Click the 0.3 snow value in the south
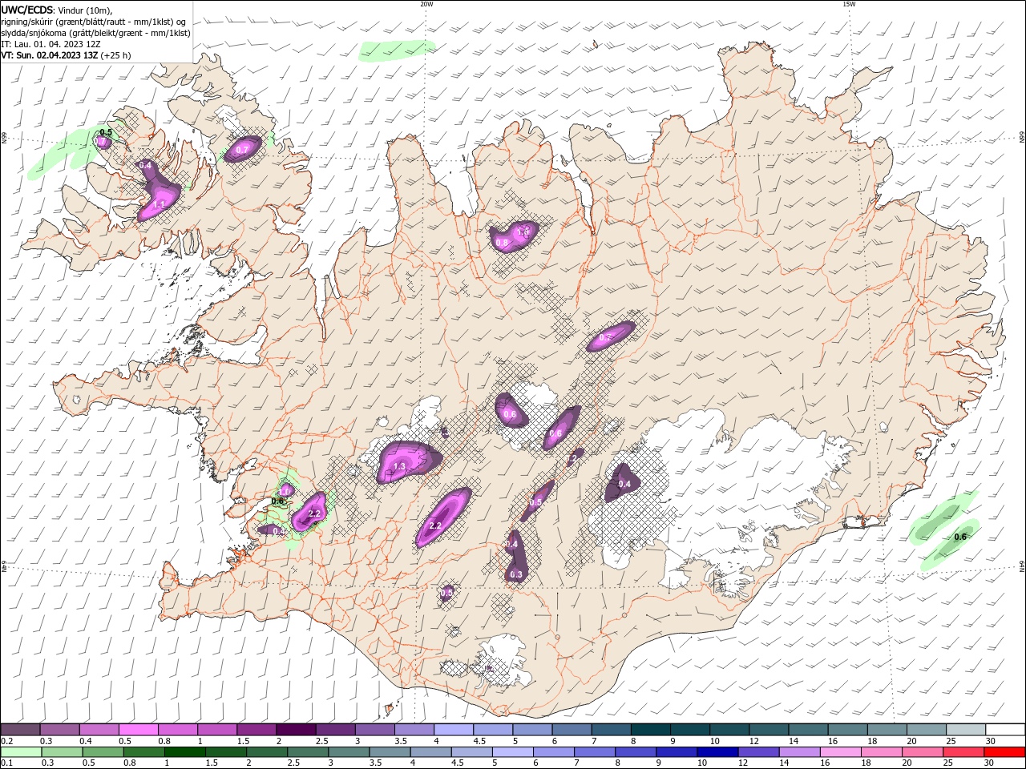This screenshot has height=769, width=1026. pos(516,574)
